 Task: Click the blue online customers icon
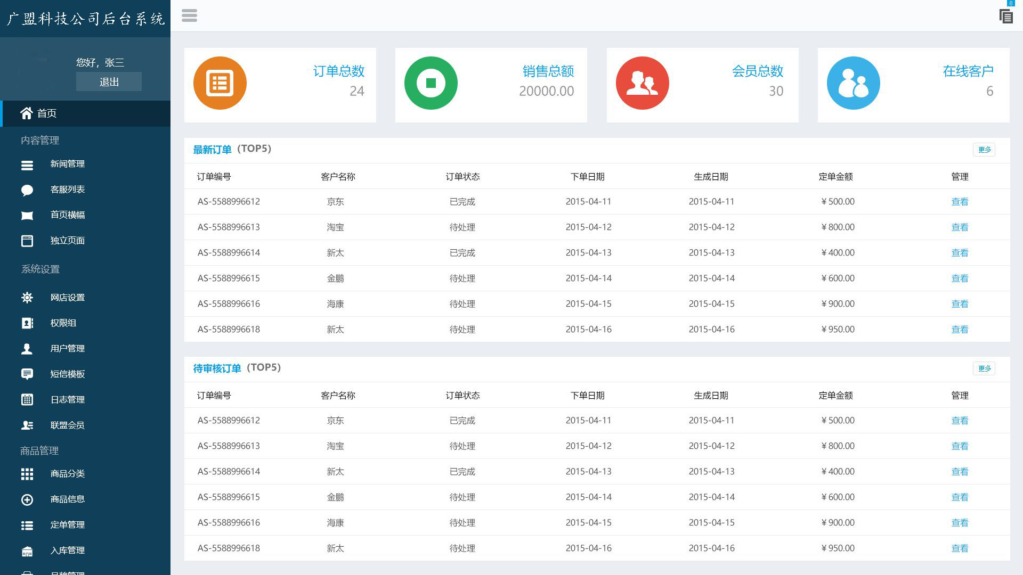854,83
